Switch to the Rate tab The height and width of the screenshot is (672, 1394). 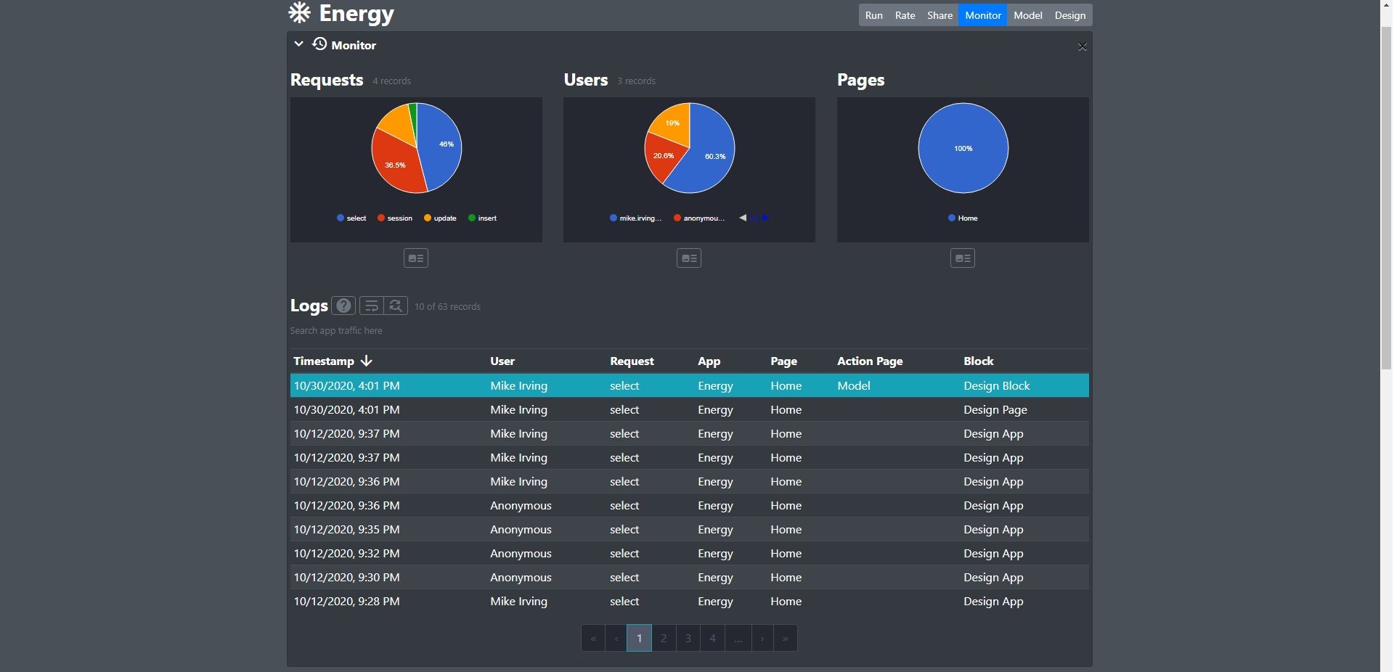click(905, 15)
